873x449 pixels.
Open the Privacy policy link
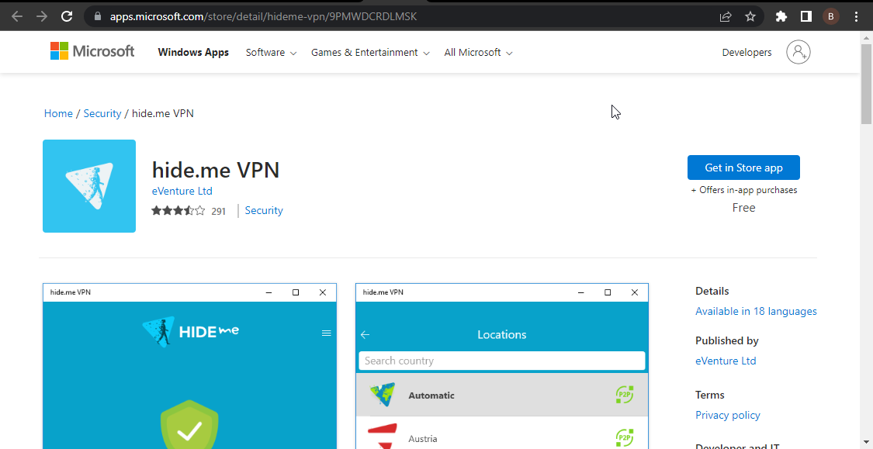tap(728, 415)
